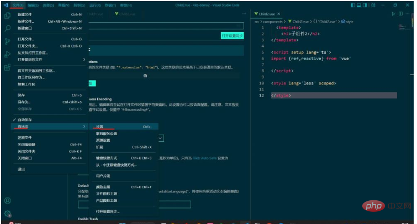Open the 查看(V) menu

click(64, 6)
